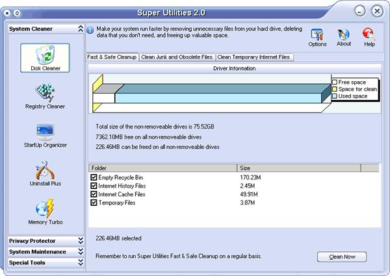
Task: Sort list by Size column header
Action: (x=299, y=168)
